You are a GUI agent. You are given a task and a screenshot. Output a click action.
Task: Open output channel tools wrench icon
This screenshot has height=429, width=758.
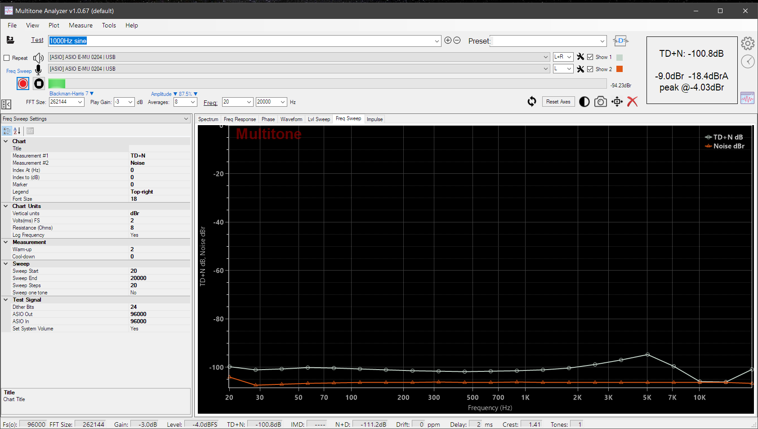point(580,57)
